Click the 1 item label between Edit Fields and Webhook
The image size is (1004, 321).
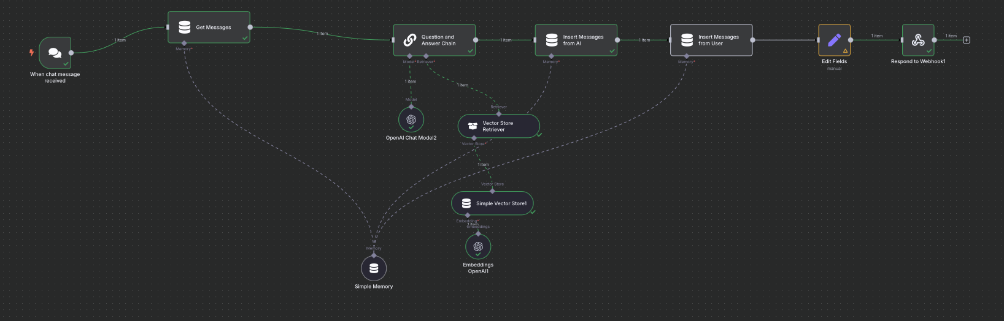[x=876, y=36]
